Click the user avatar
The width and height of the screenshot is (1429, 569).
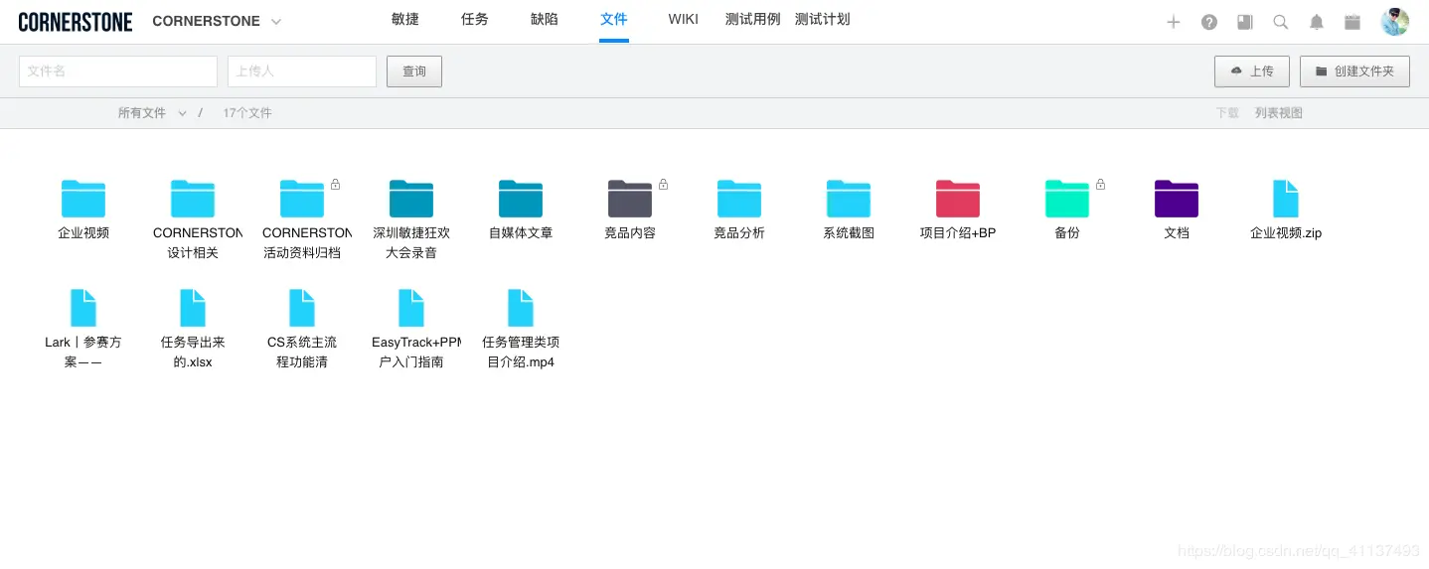[x=1395, y=22]
